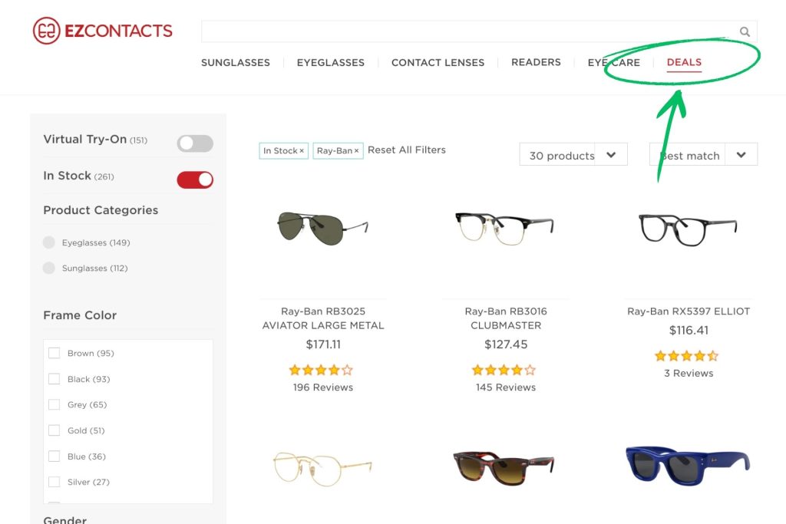
Task: Open the tortoise Wayfarer sunglasses image
Action: (504, 467)
